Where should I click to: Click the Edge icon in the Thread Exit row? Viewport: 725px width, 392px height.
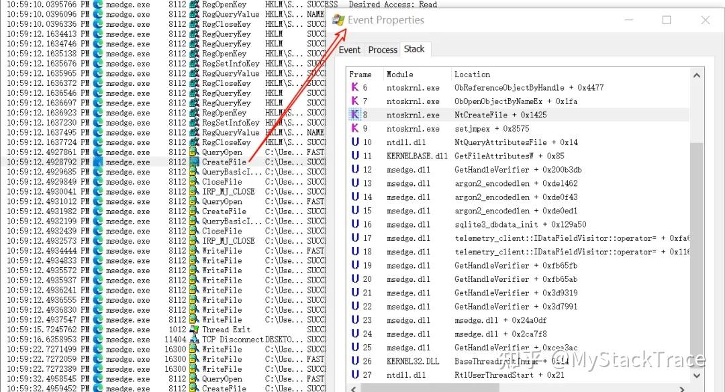(x=98, y=330)
